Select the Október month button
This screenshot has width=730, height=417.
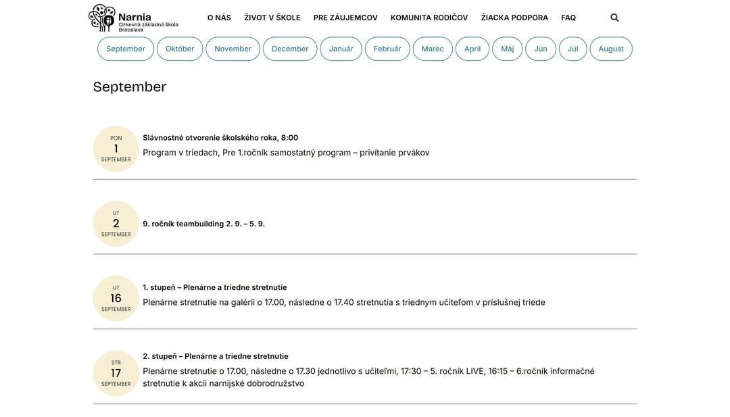pos(180,49)
